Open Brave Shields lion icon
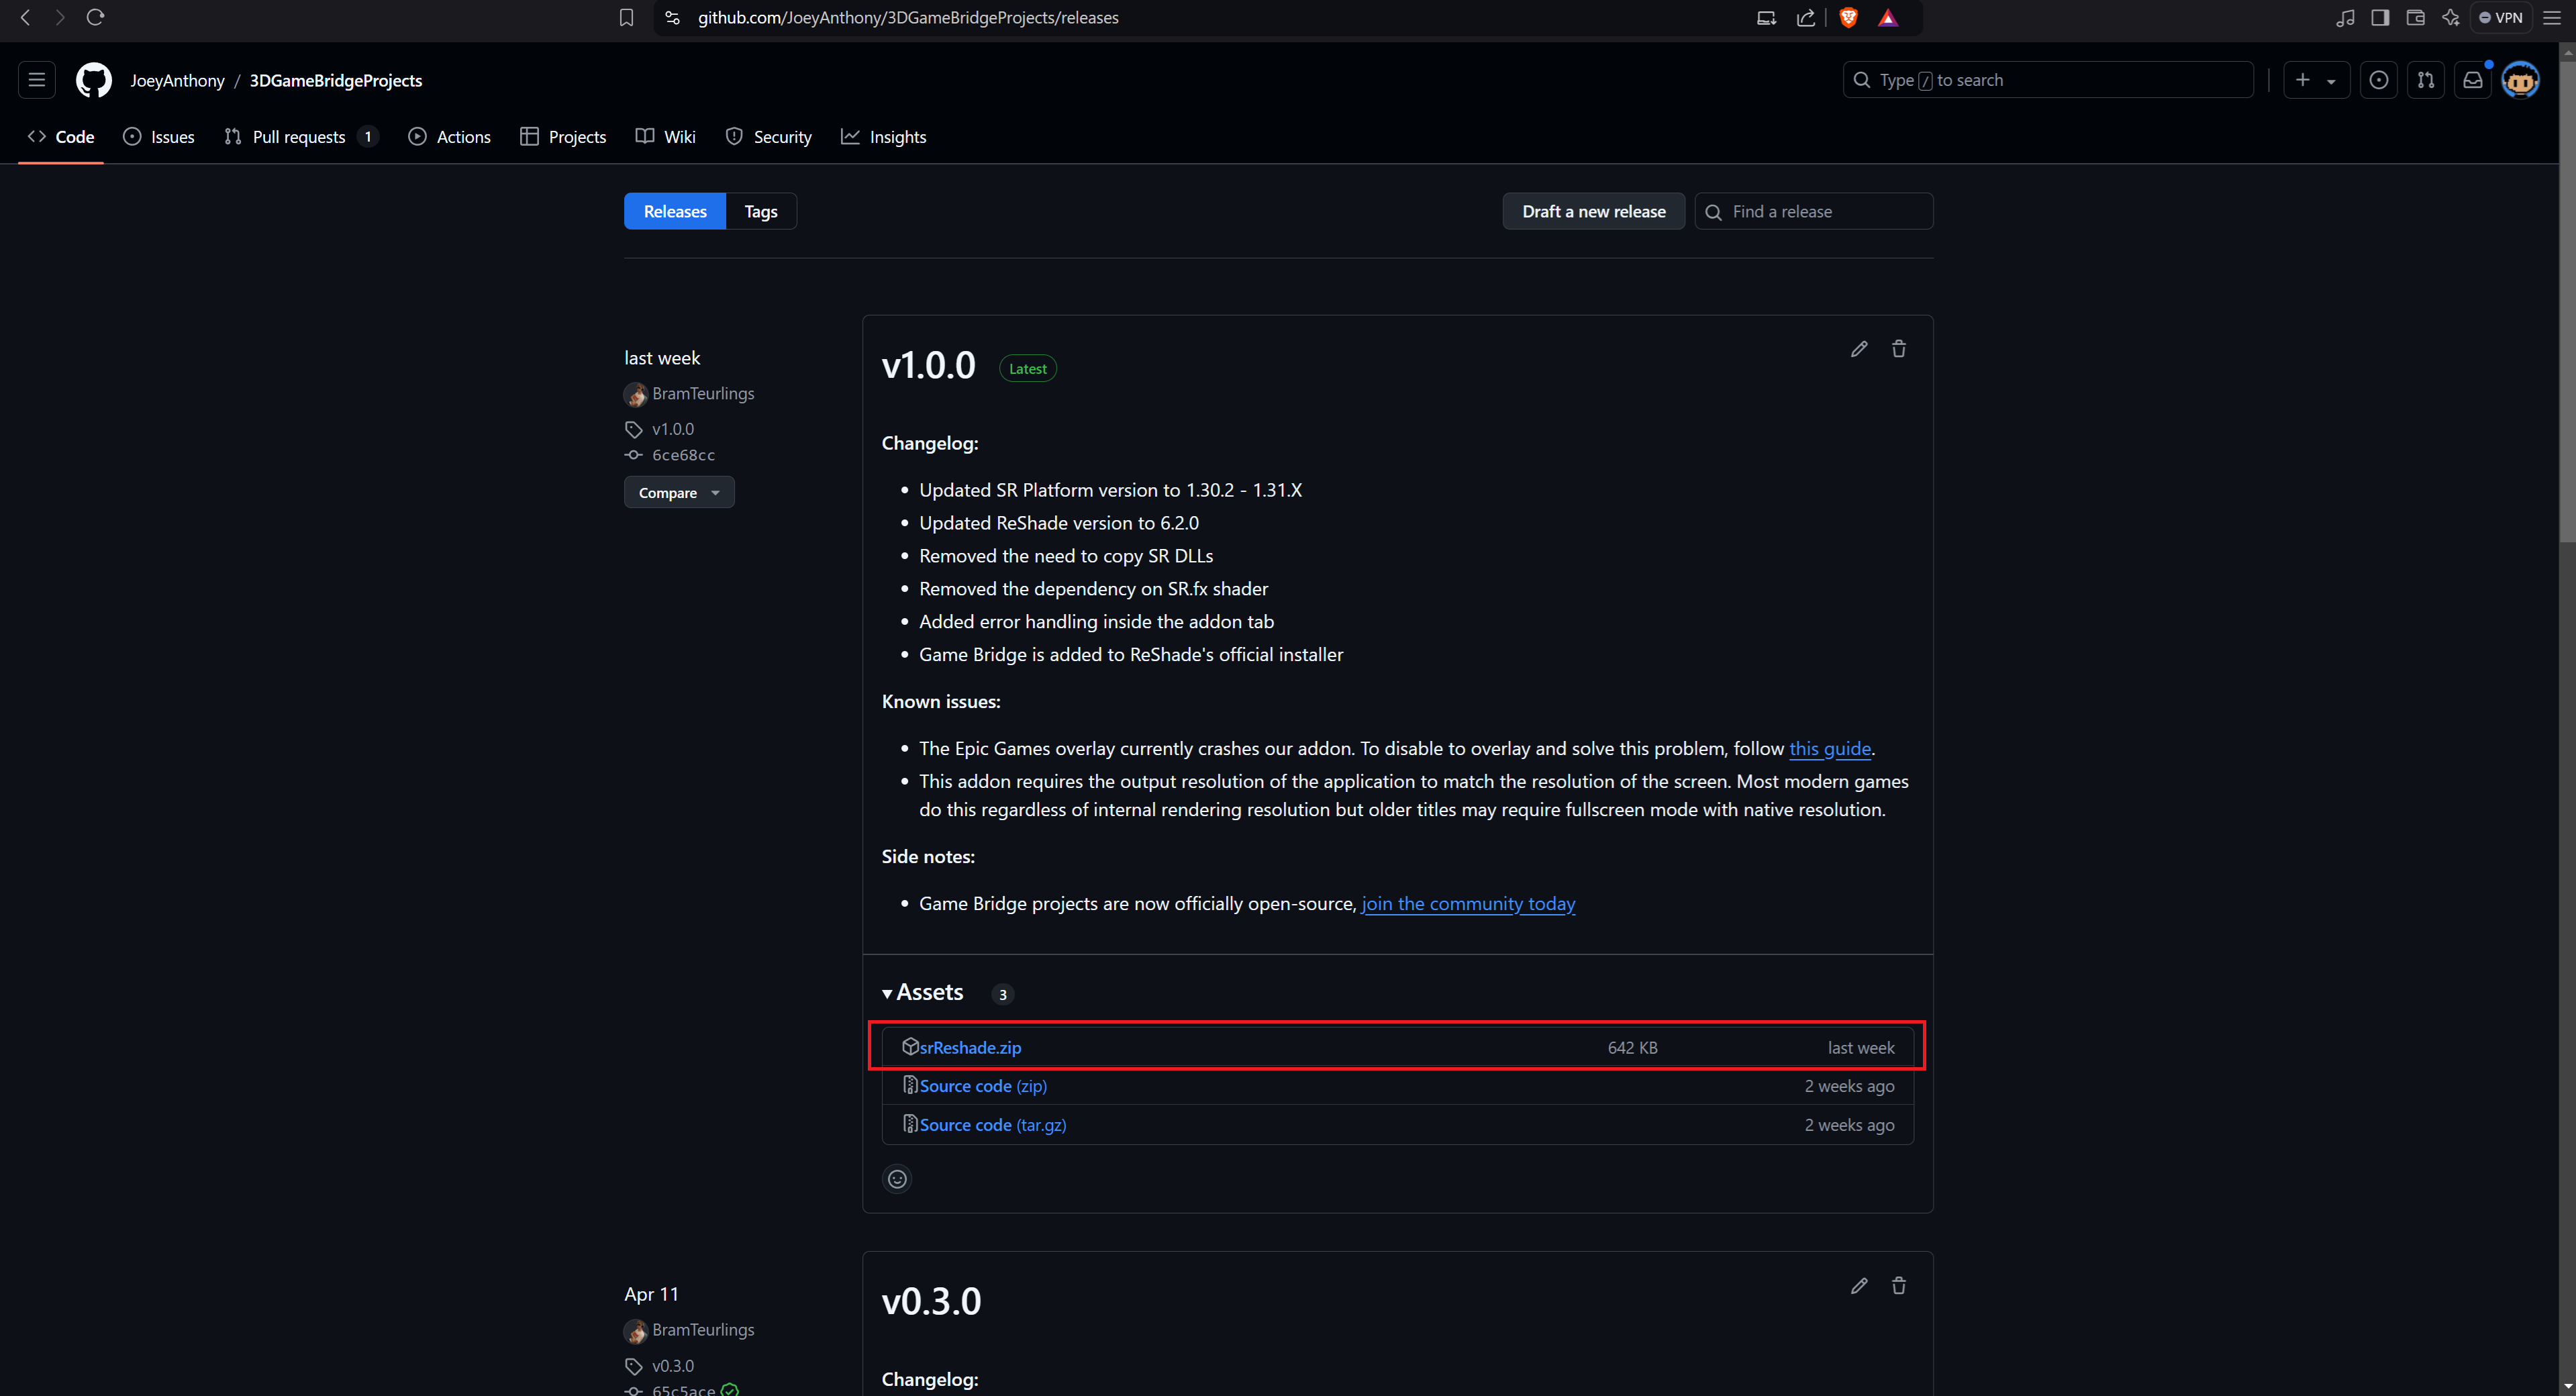The height and width of the screenshot is (1396, 2576). point(1848,17)
